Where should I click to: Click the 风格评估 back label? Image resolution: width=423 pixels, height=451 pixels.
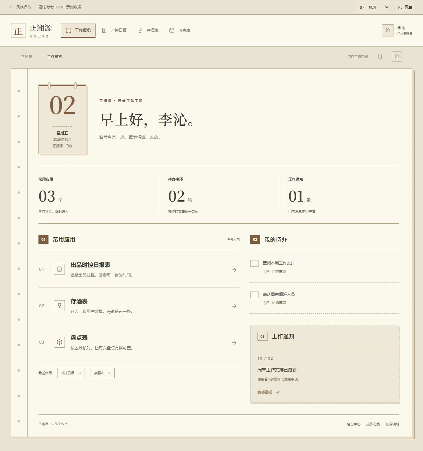(x=24, y=7)
